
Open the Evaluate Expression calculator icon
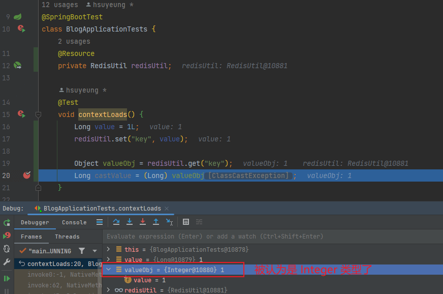(x=186, y=222)
